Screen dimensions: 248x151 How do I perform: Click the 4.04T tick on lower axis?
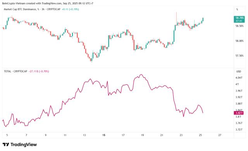click(x=239, y=78)
